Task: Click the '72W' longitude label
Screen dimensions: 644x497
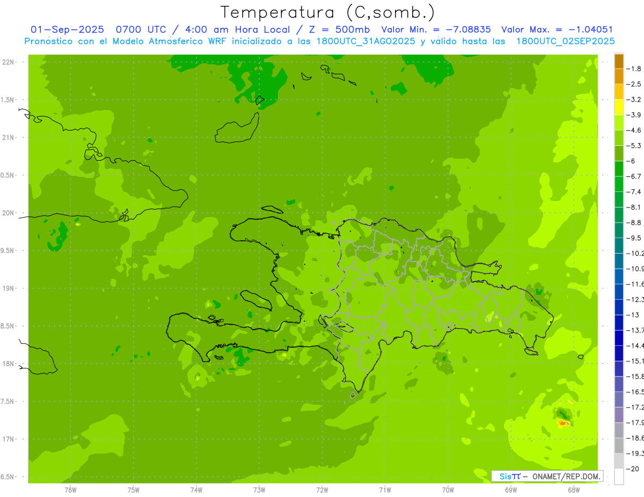Action: coord(322,490)
